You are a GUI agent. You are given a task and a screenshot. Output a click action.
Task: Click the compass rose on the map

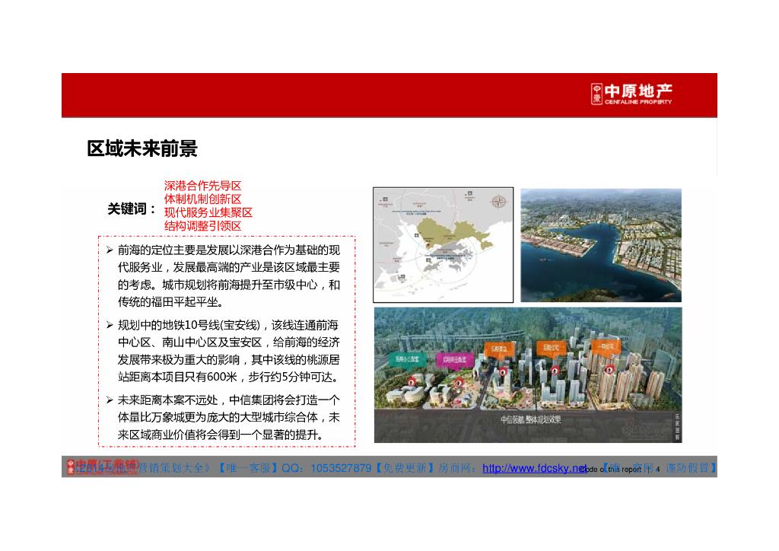pos(500,202)
